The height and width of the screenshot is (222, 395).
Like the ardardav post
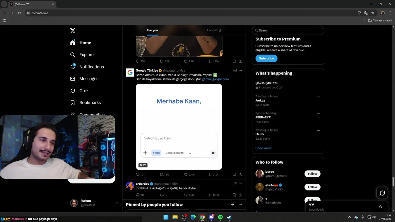click(x=189, y=195)
